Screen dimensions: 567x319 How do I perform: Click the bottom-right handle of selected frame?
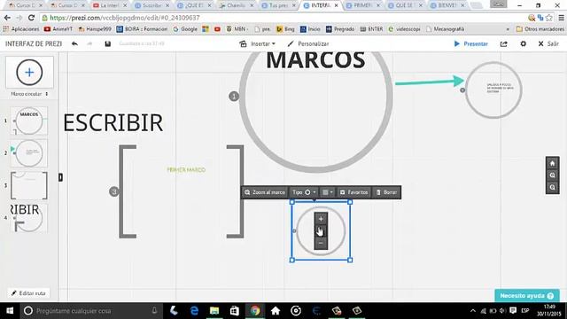[350, 260]
